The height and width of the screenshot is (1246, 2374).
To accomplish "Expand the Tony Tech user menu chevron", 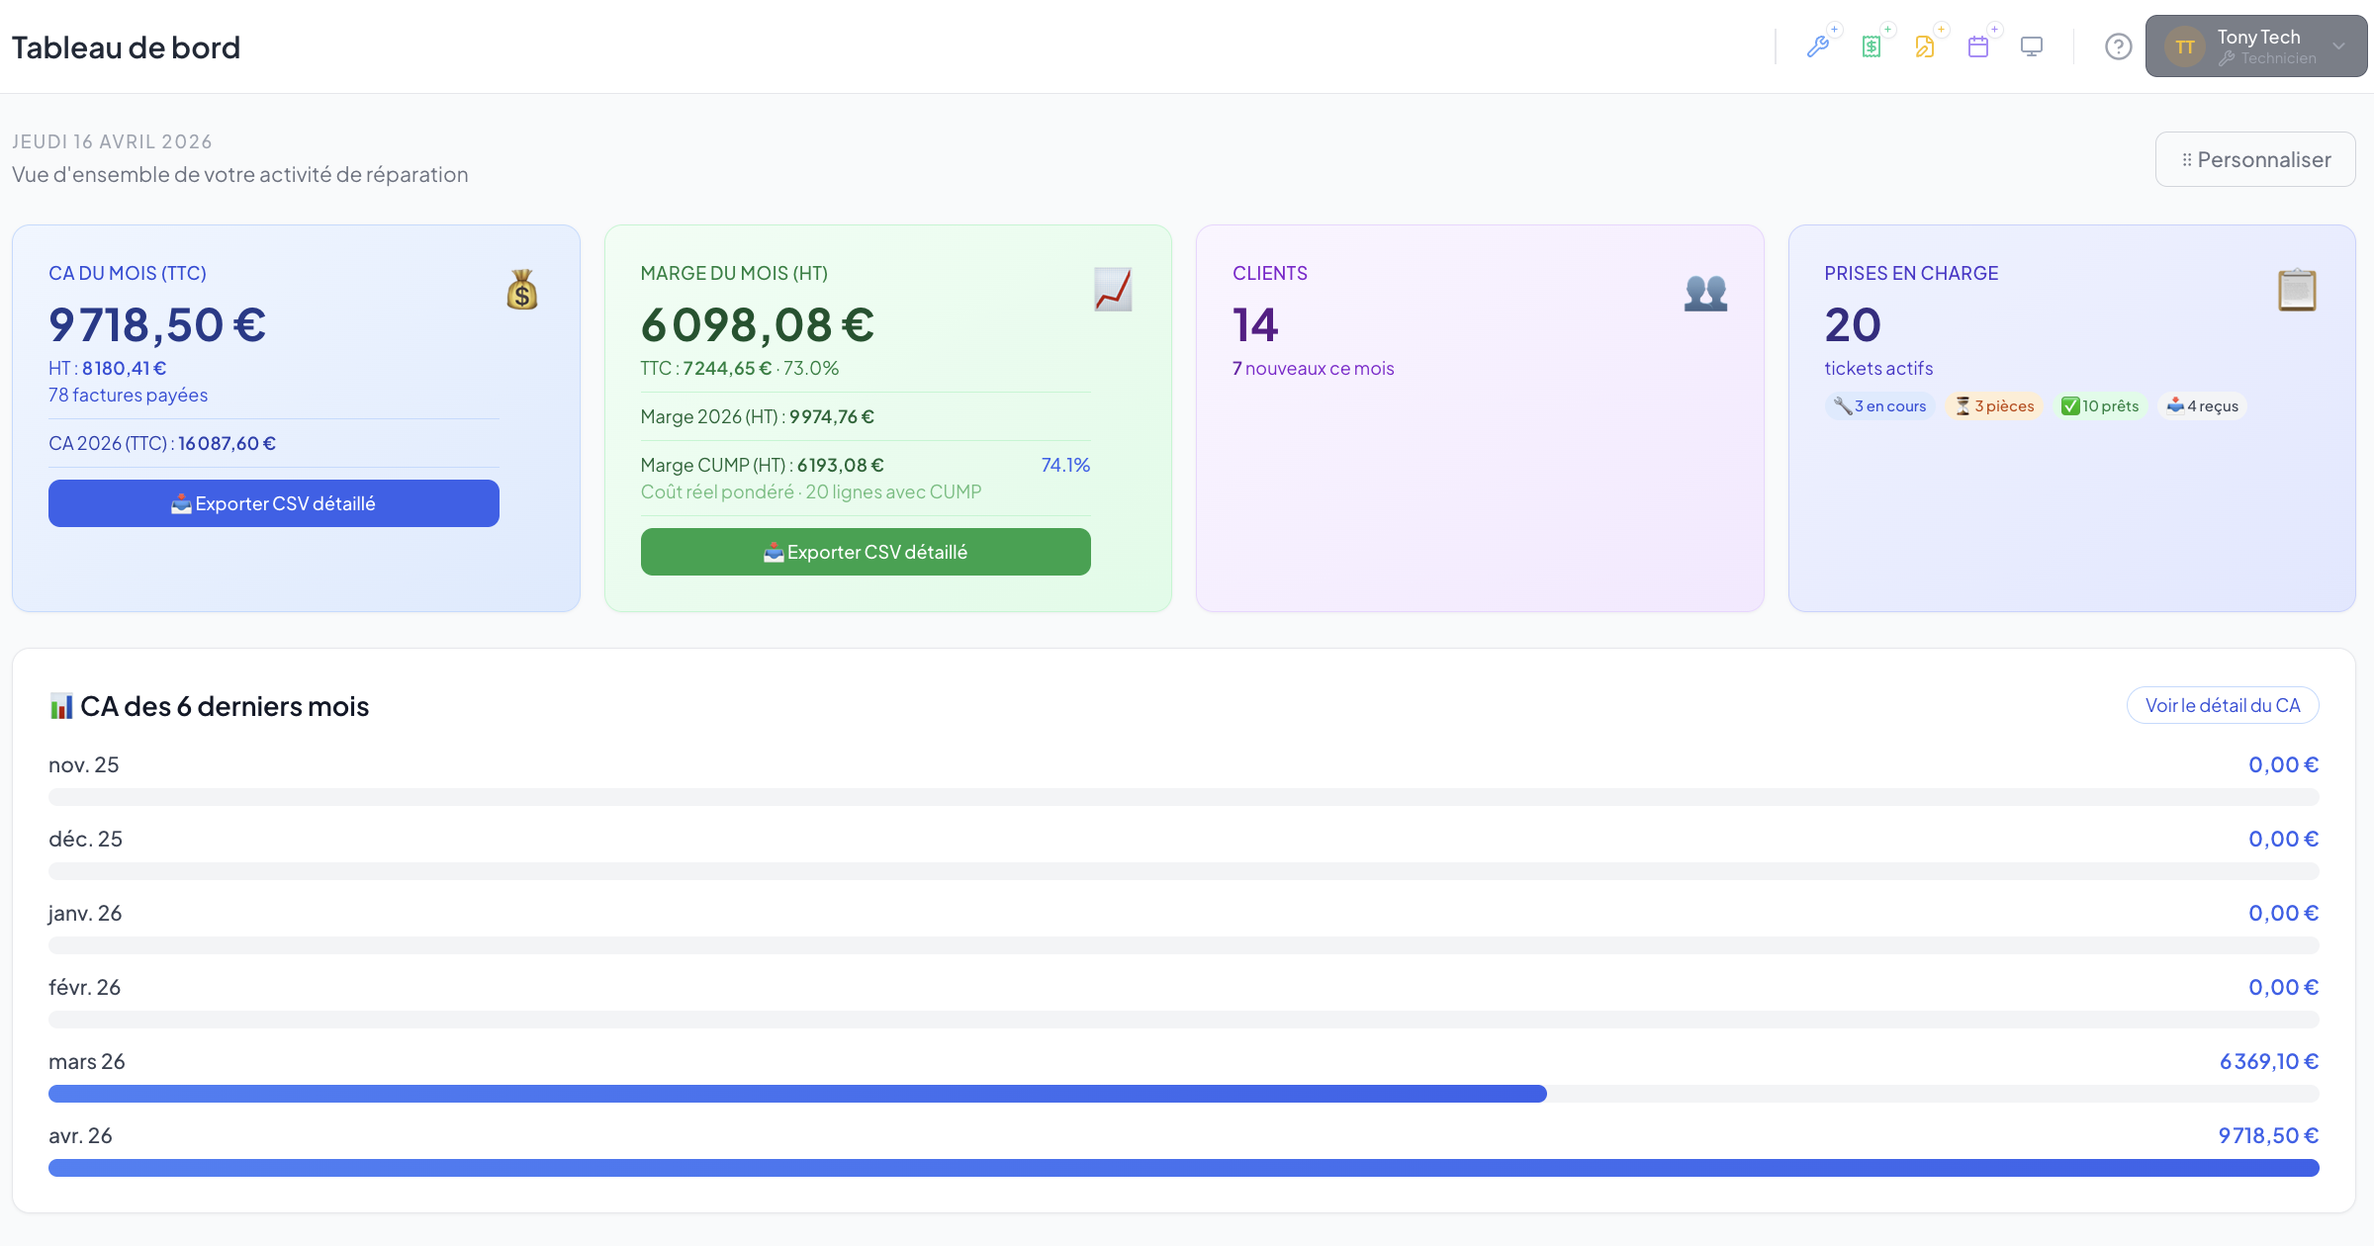I will coord(2339,46).
